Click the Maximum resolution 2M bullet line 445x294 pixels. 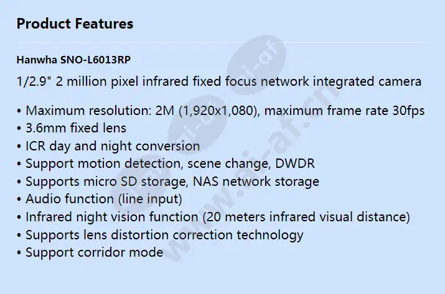(x=220, y=111)
